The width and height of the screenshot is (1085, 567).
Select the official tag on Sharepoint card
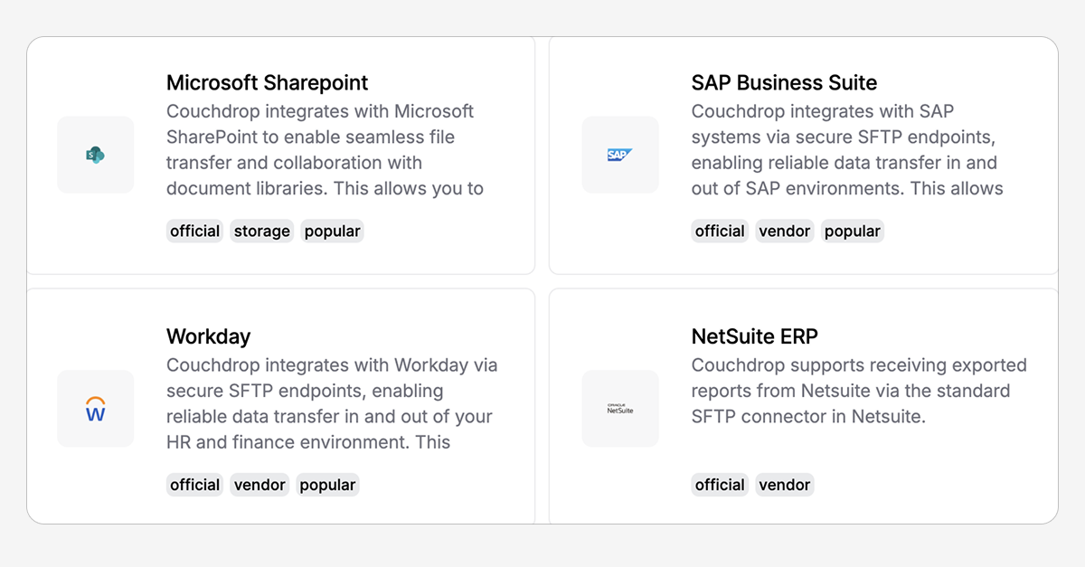[195, 231]
